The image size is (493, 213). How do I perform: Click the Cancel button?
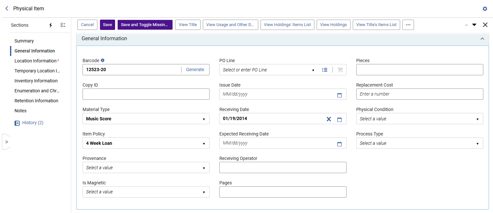point(87,25)
